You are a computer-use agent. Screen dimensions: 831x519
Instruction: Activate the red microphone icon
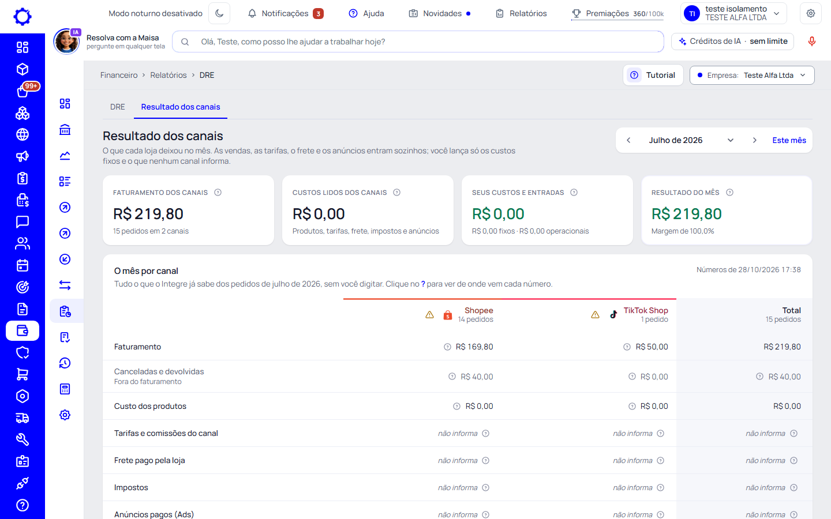[812, 42]
